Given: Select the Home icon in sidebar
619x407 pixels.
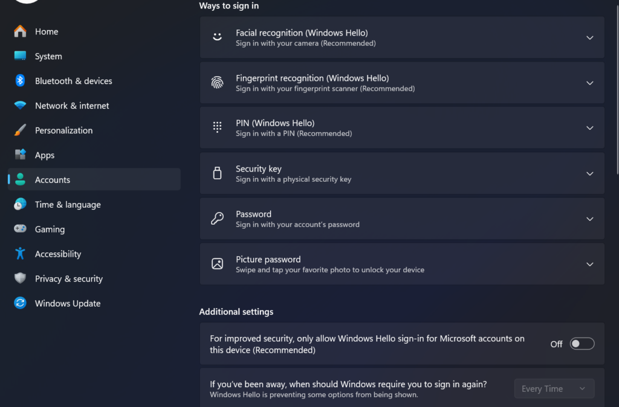Looking at the screenshot, I should [x=19, y=31].
